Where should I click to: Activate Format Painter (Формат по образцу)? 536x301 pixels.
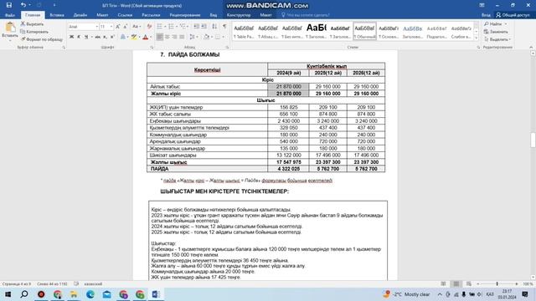pos(41,39)
